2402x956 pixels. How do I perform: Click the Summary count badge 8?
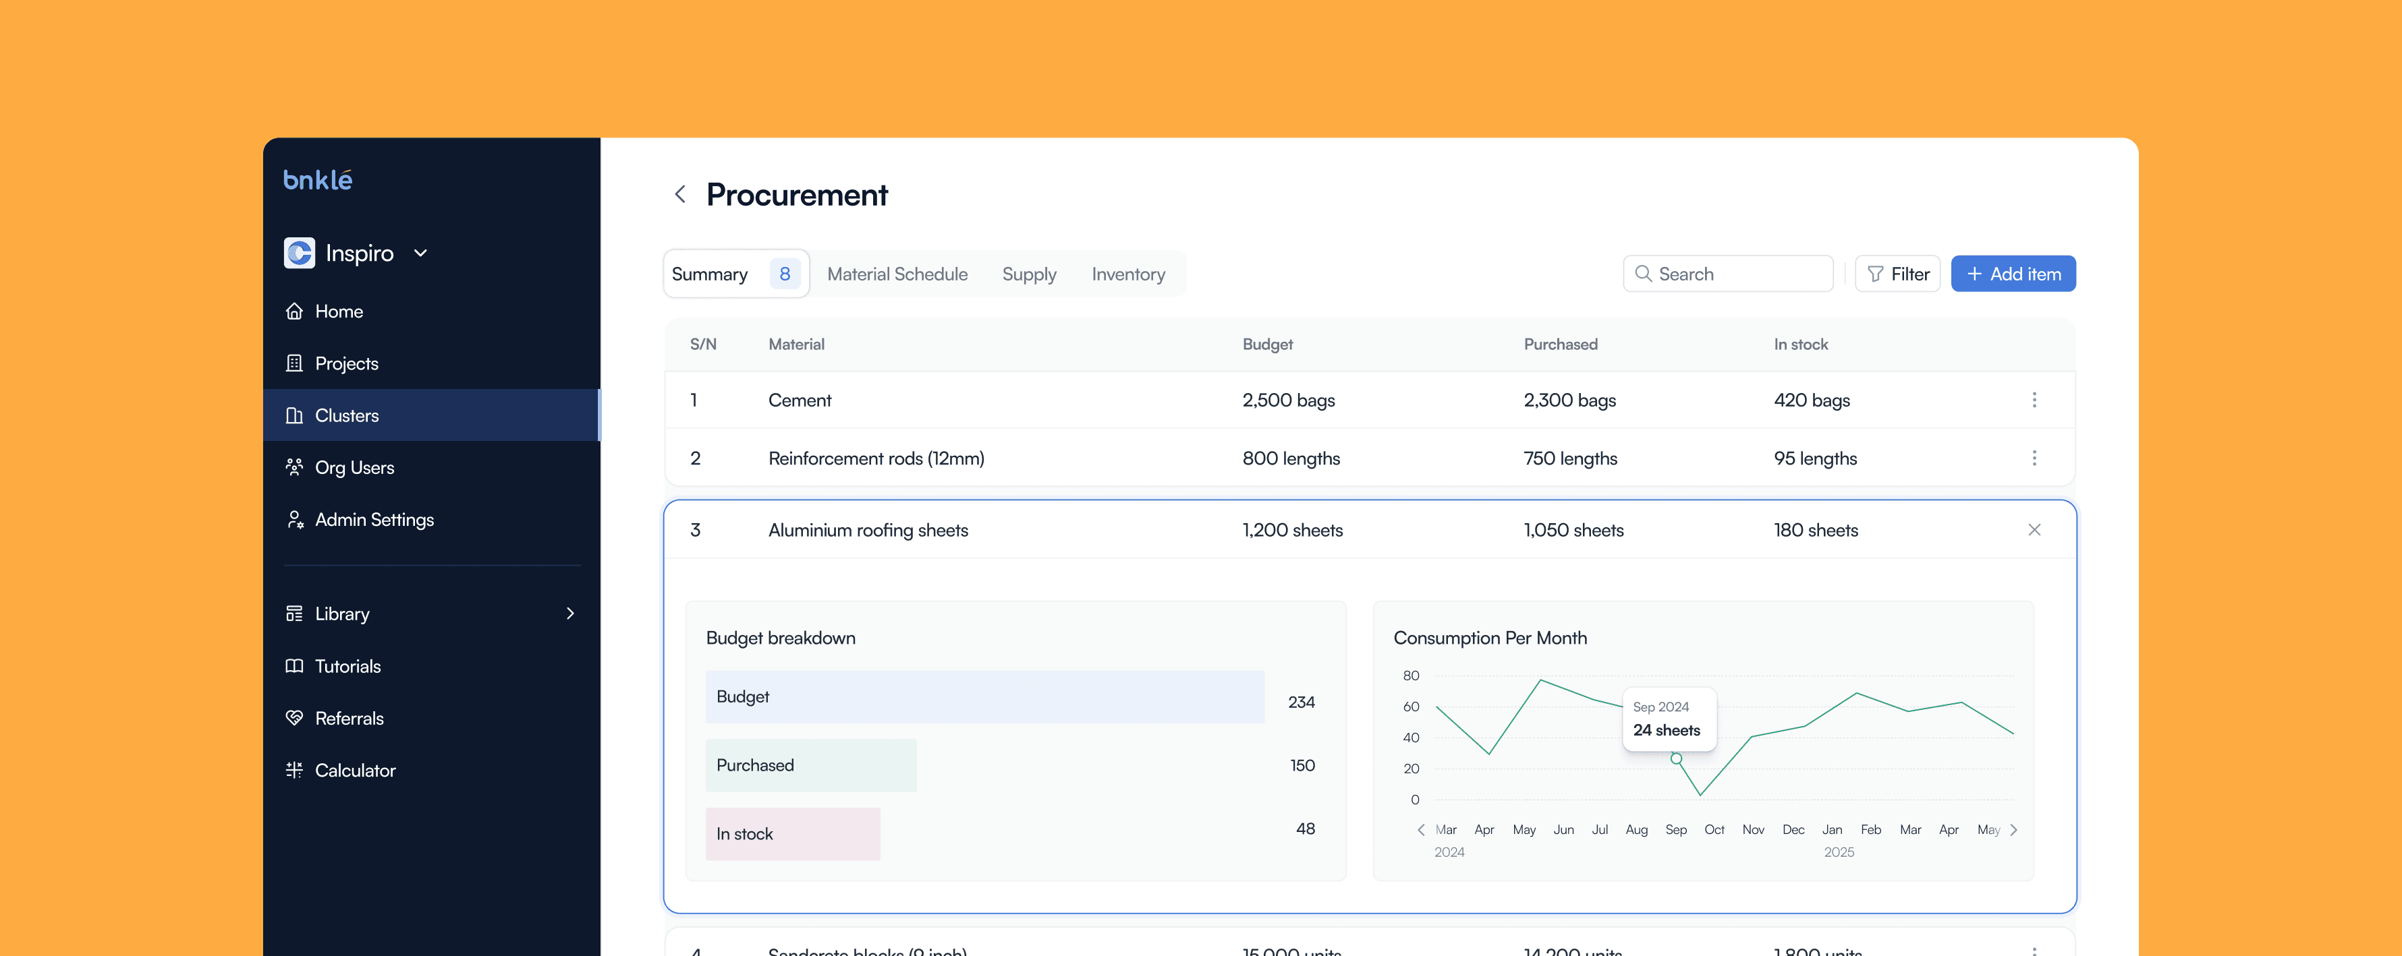click(x=784, y=274)
